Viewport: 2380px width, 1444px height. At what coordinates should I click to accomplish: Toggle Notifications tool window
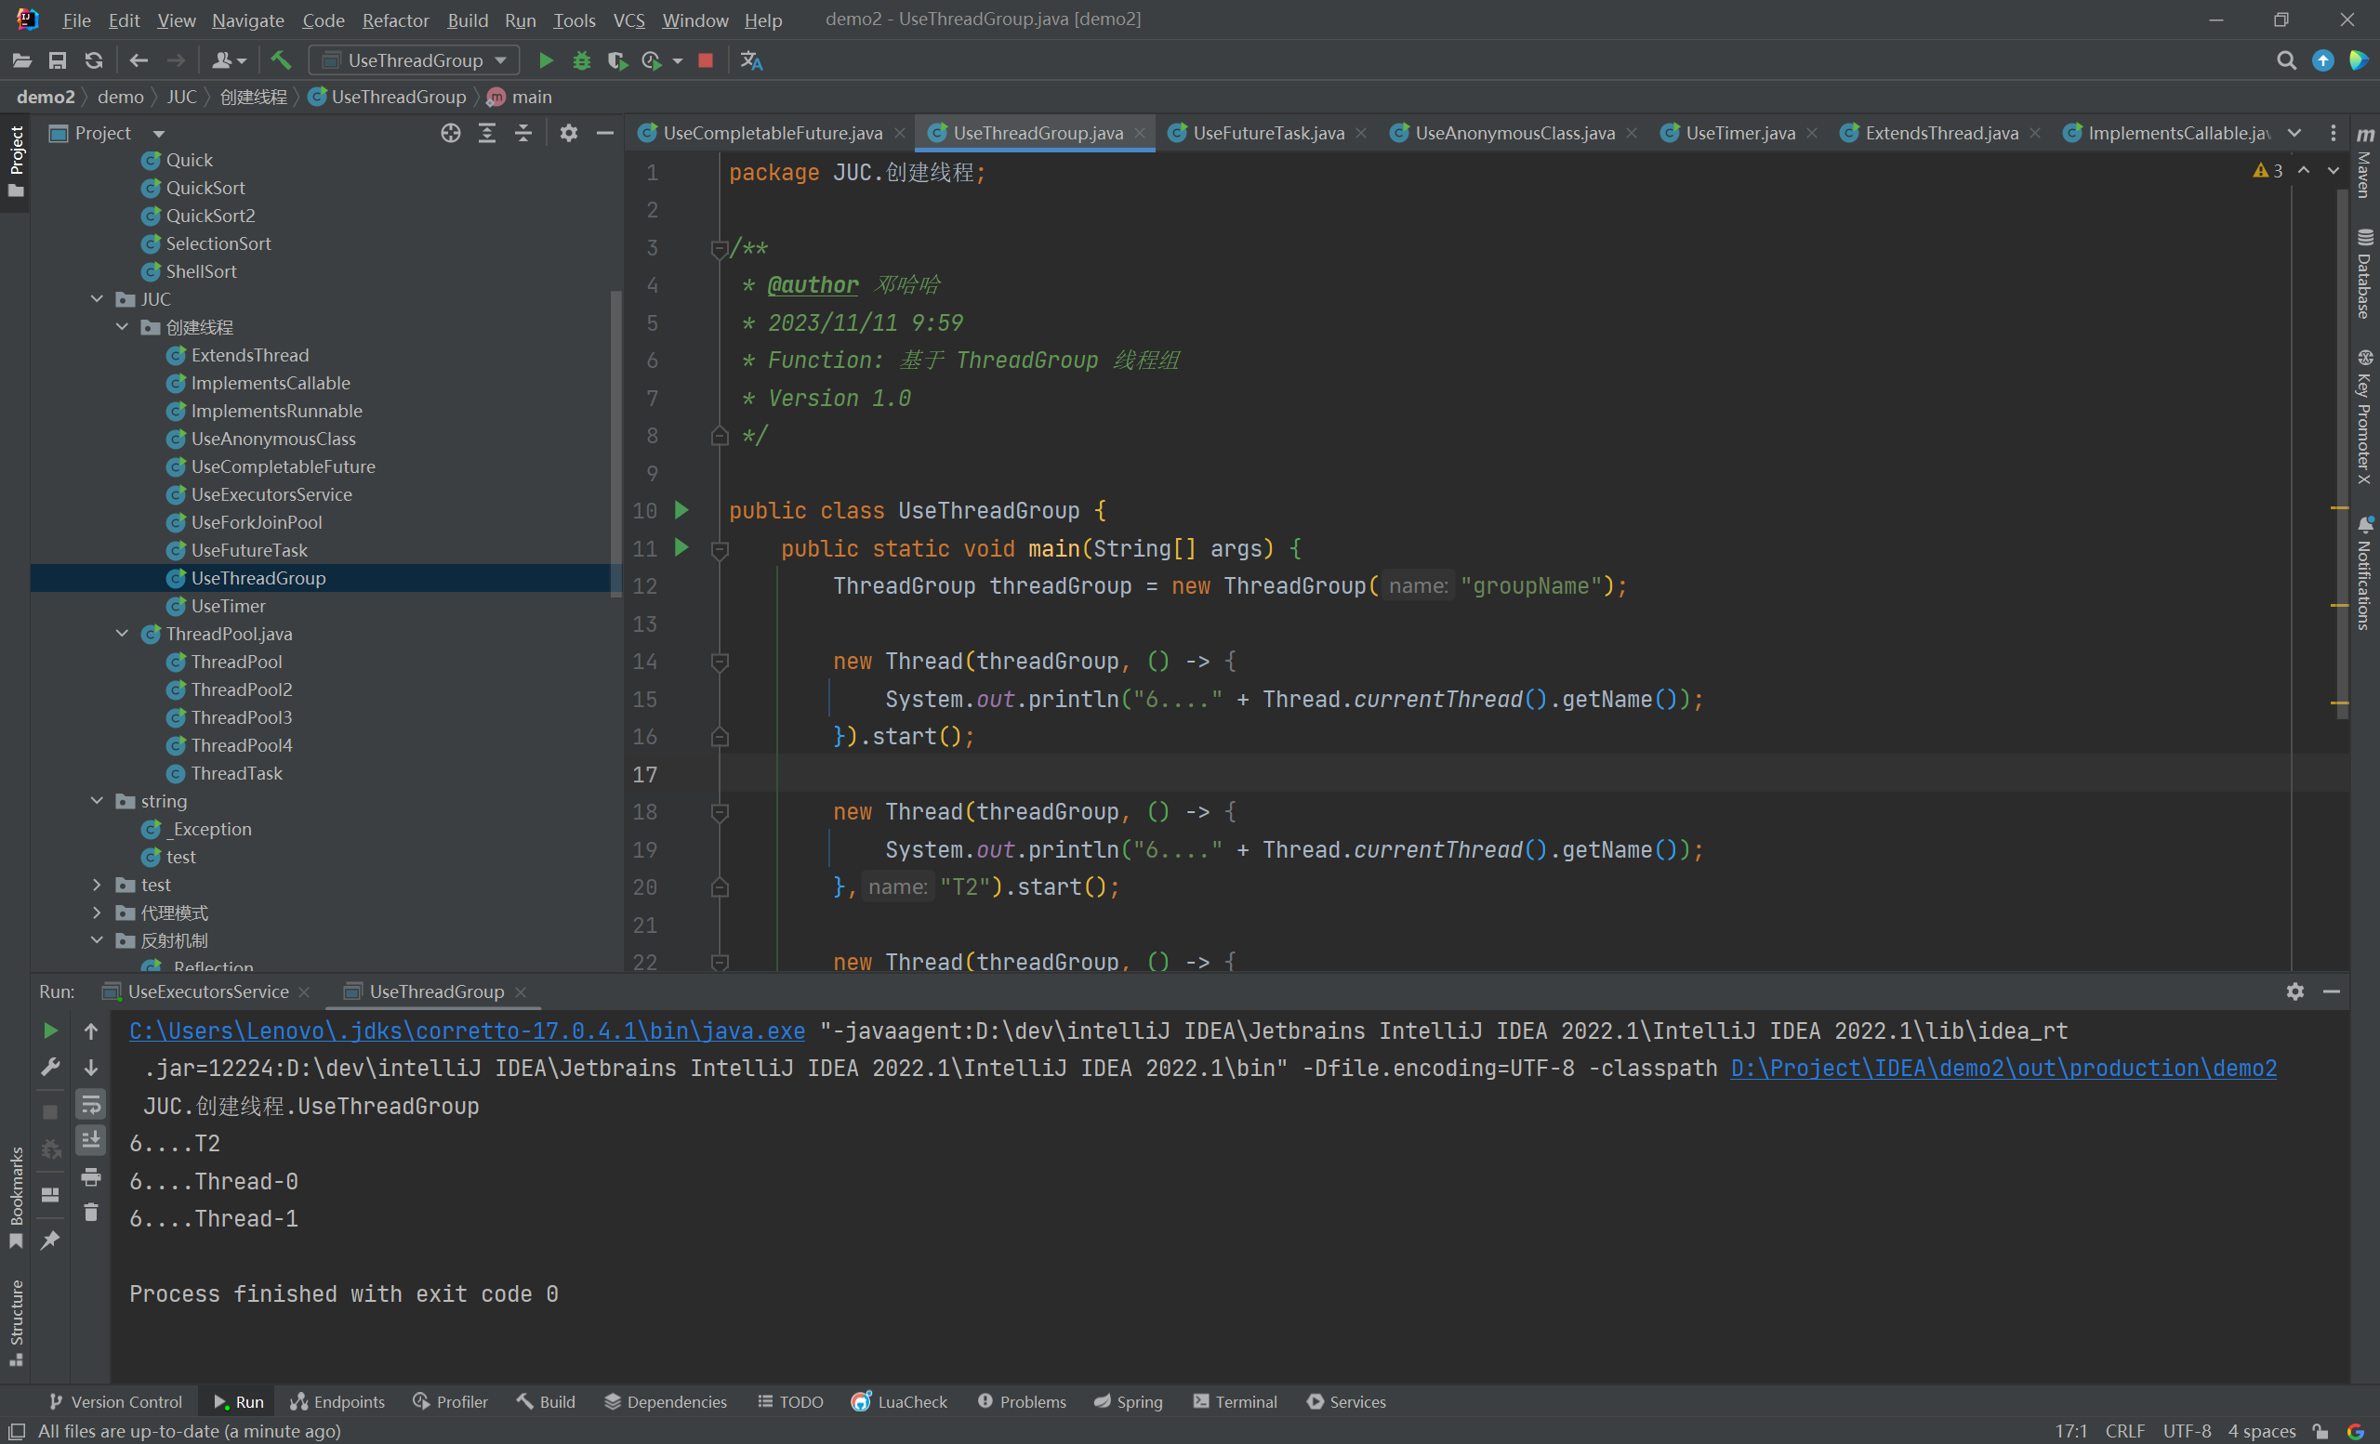click(2363, 573)
